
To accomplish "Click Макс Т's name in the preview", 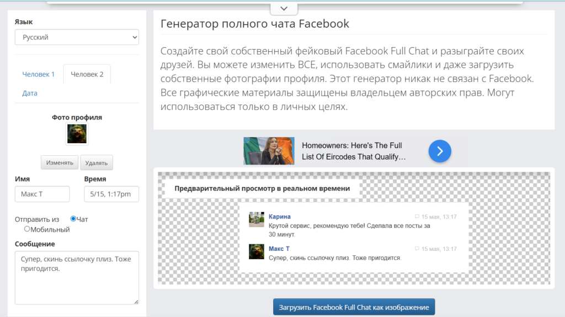I will click(x=279, y=248).
